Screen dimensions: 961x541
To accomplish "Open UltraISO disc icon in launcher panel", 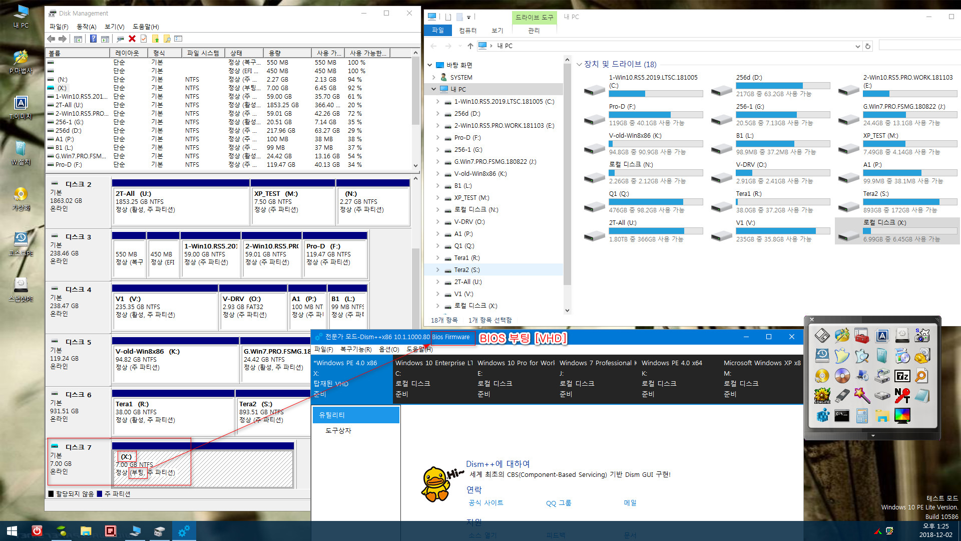I will 842,376.
